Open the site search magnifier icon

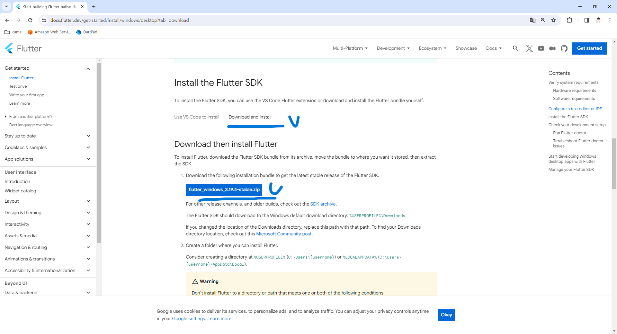coord(515,48)
